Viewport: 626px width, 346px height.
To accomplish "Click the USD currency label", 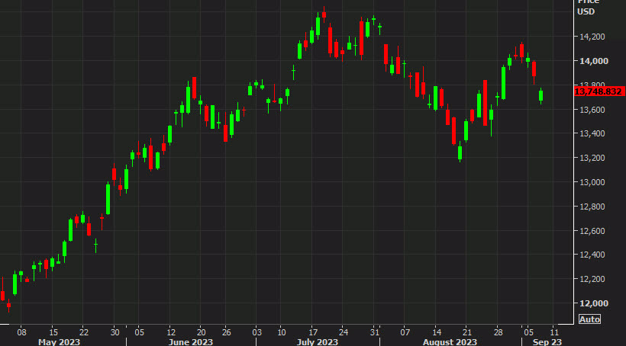I will [586, 11].
